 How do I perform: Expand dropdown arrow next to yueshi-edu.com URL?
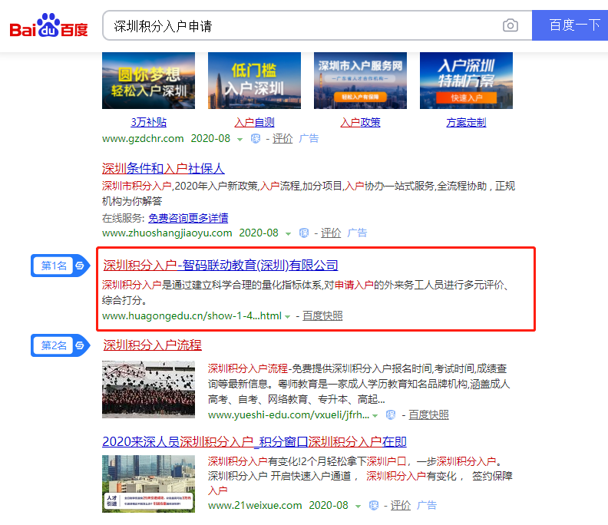tap(375, 416)
